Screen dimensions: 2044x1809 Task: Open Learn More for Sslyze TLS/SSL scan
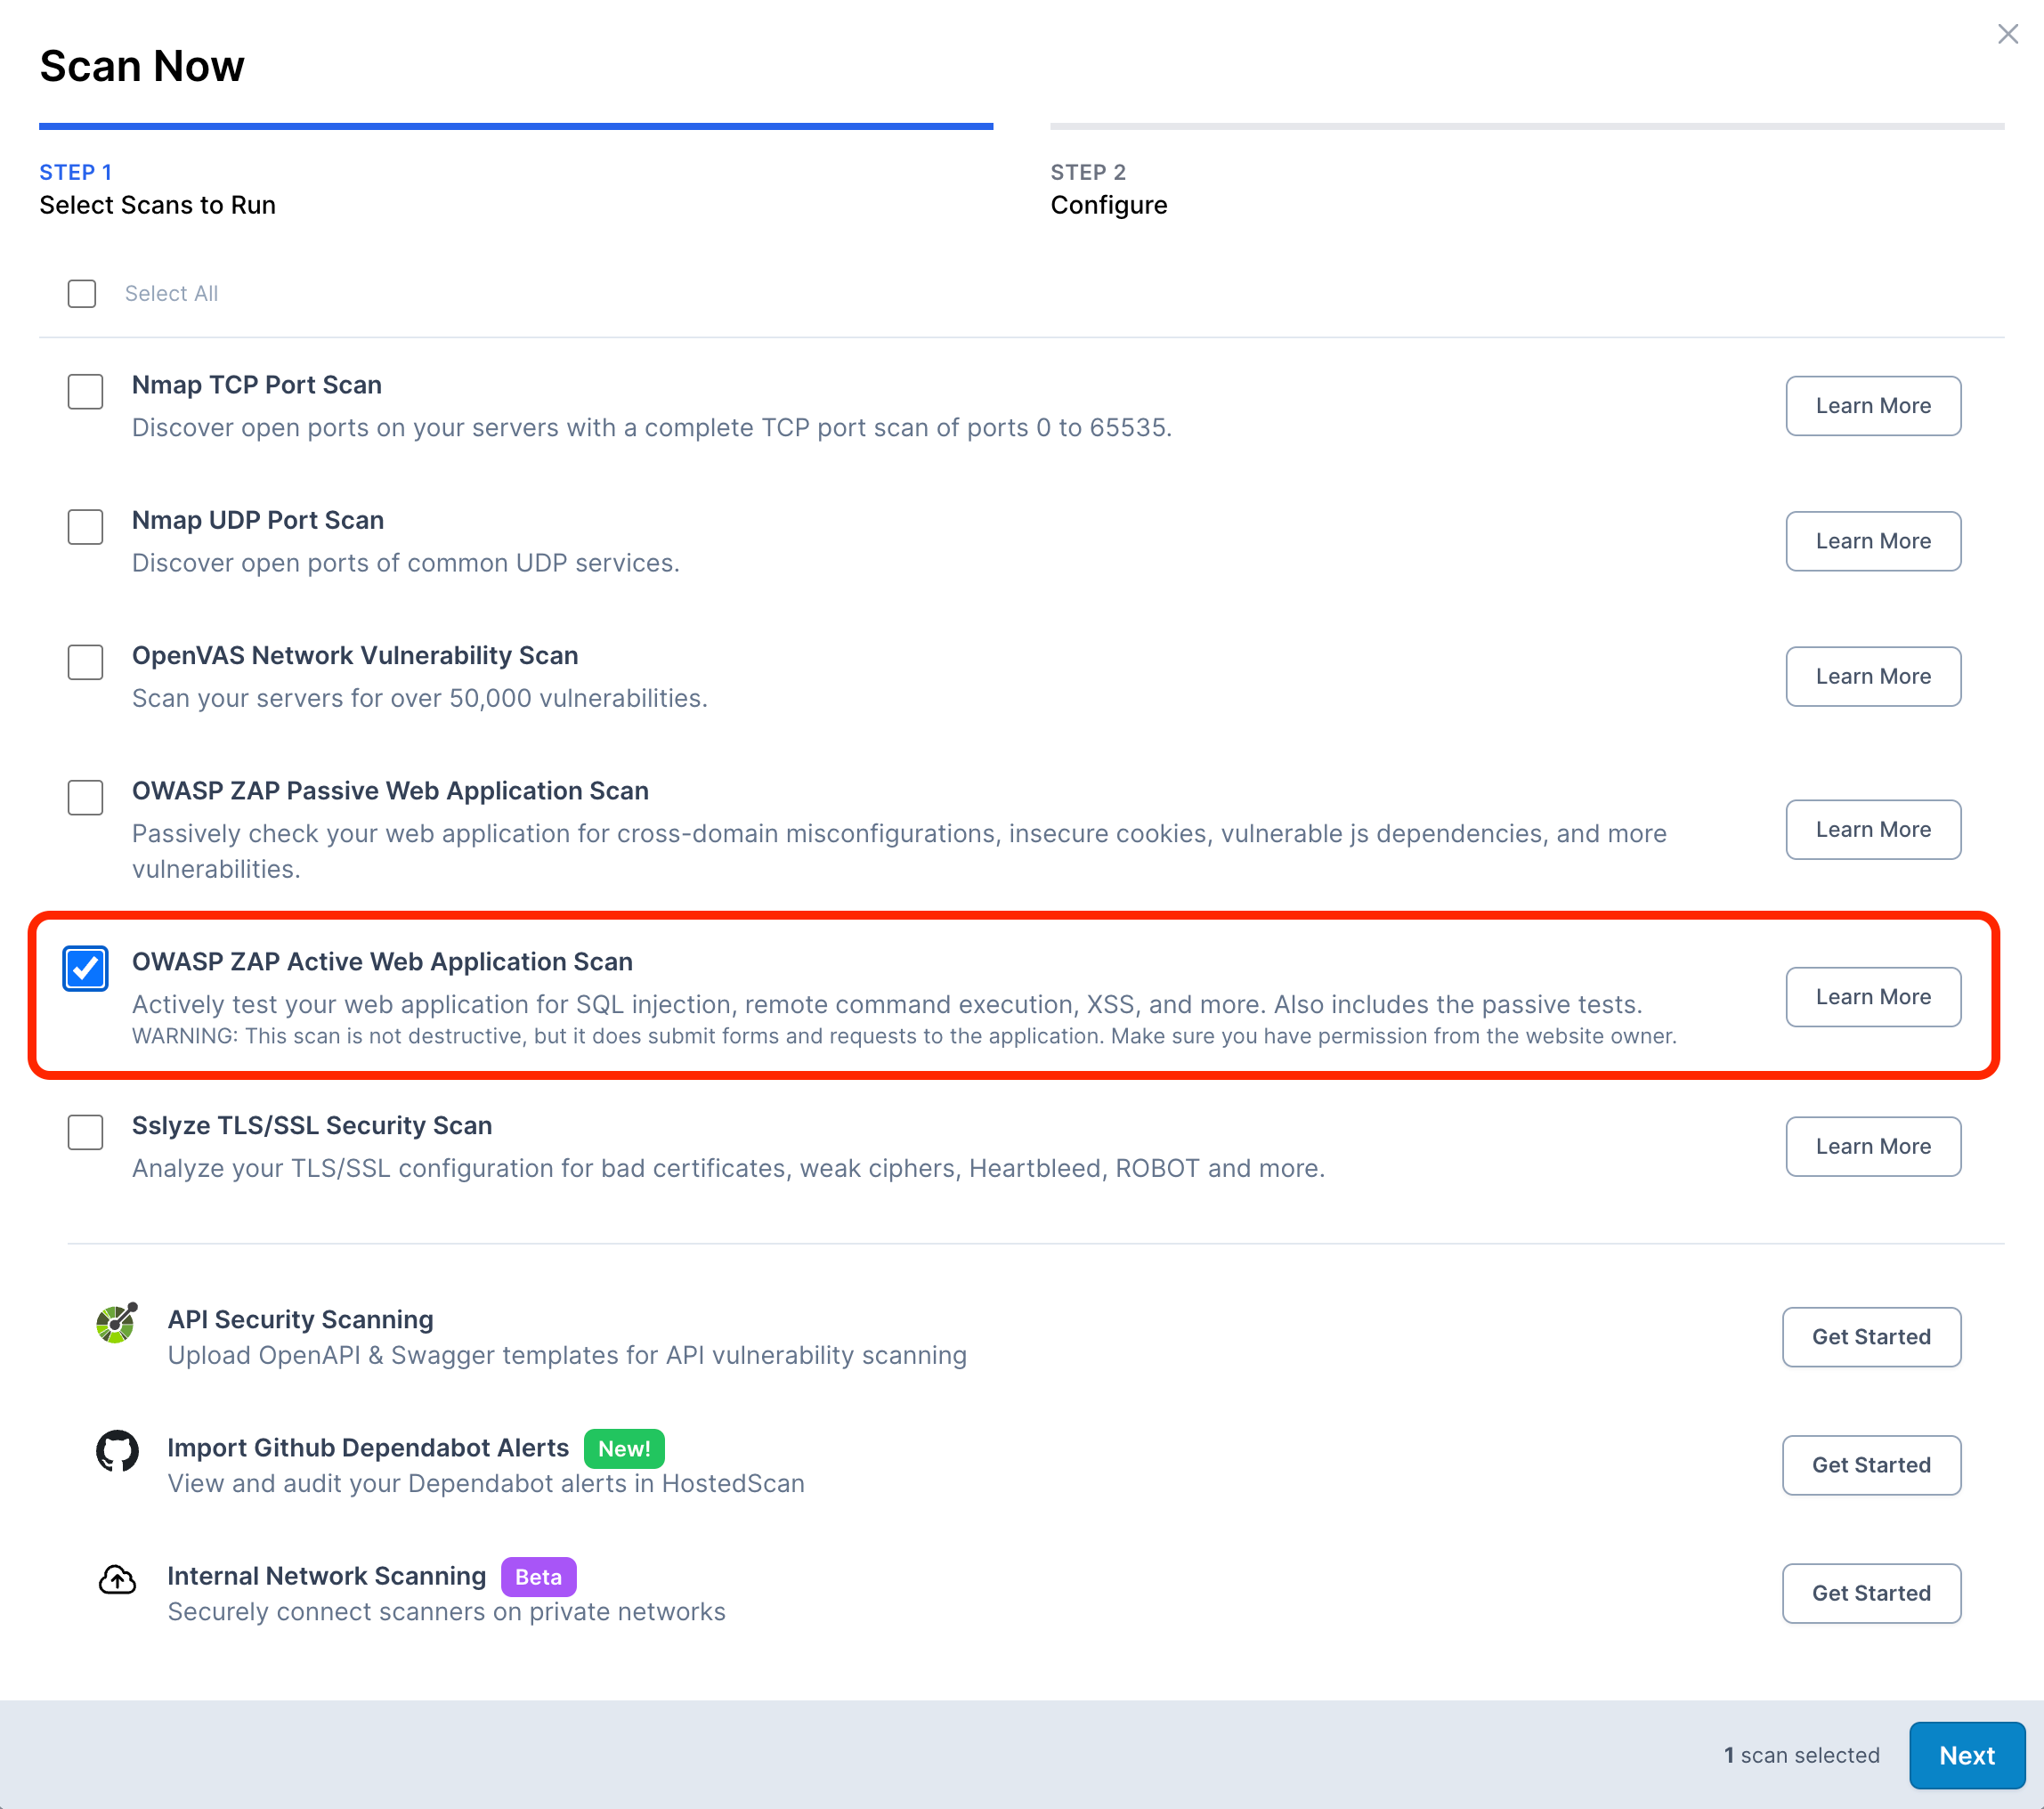(1872, 1146)
